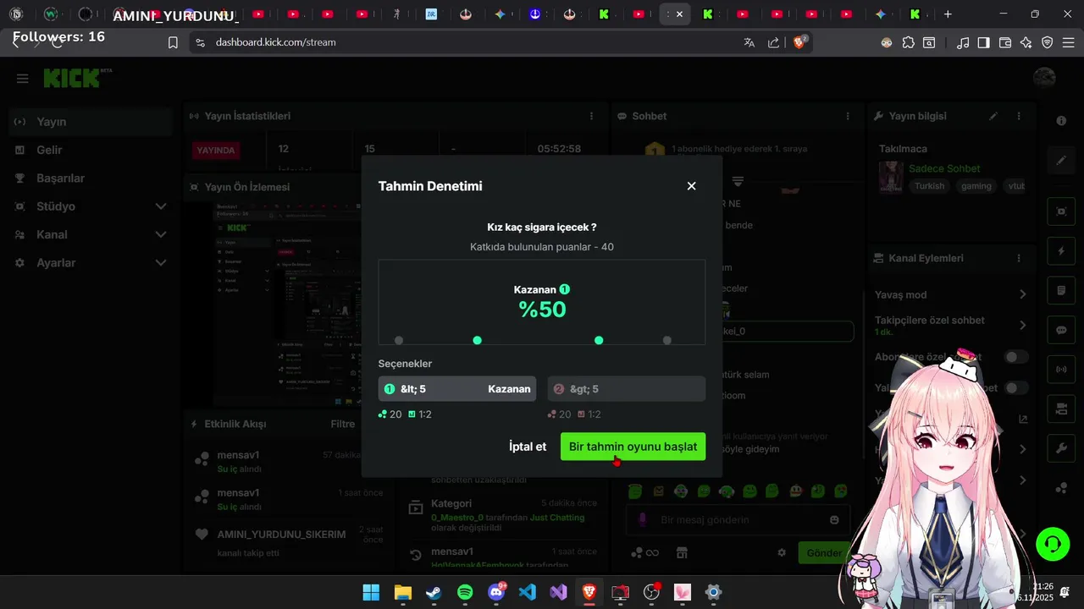This screenshot has height=609, width=1084.
Task: Open Spotify from the taskbar
Action: click(x=465, y=592)
